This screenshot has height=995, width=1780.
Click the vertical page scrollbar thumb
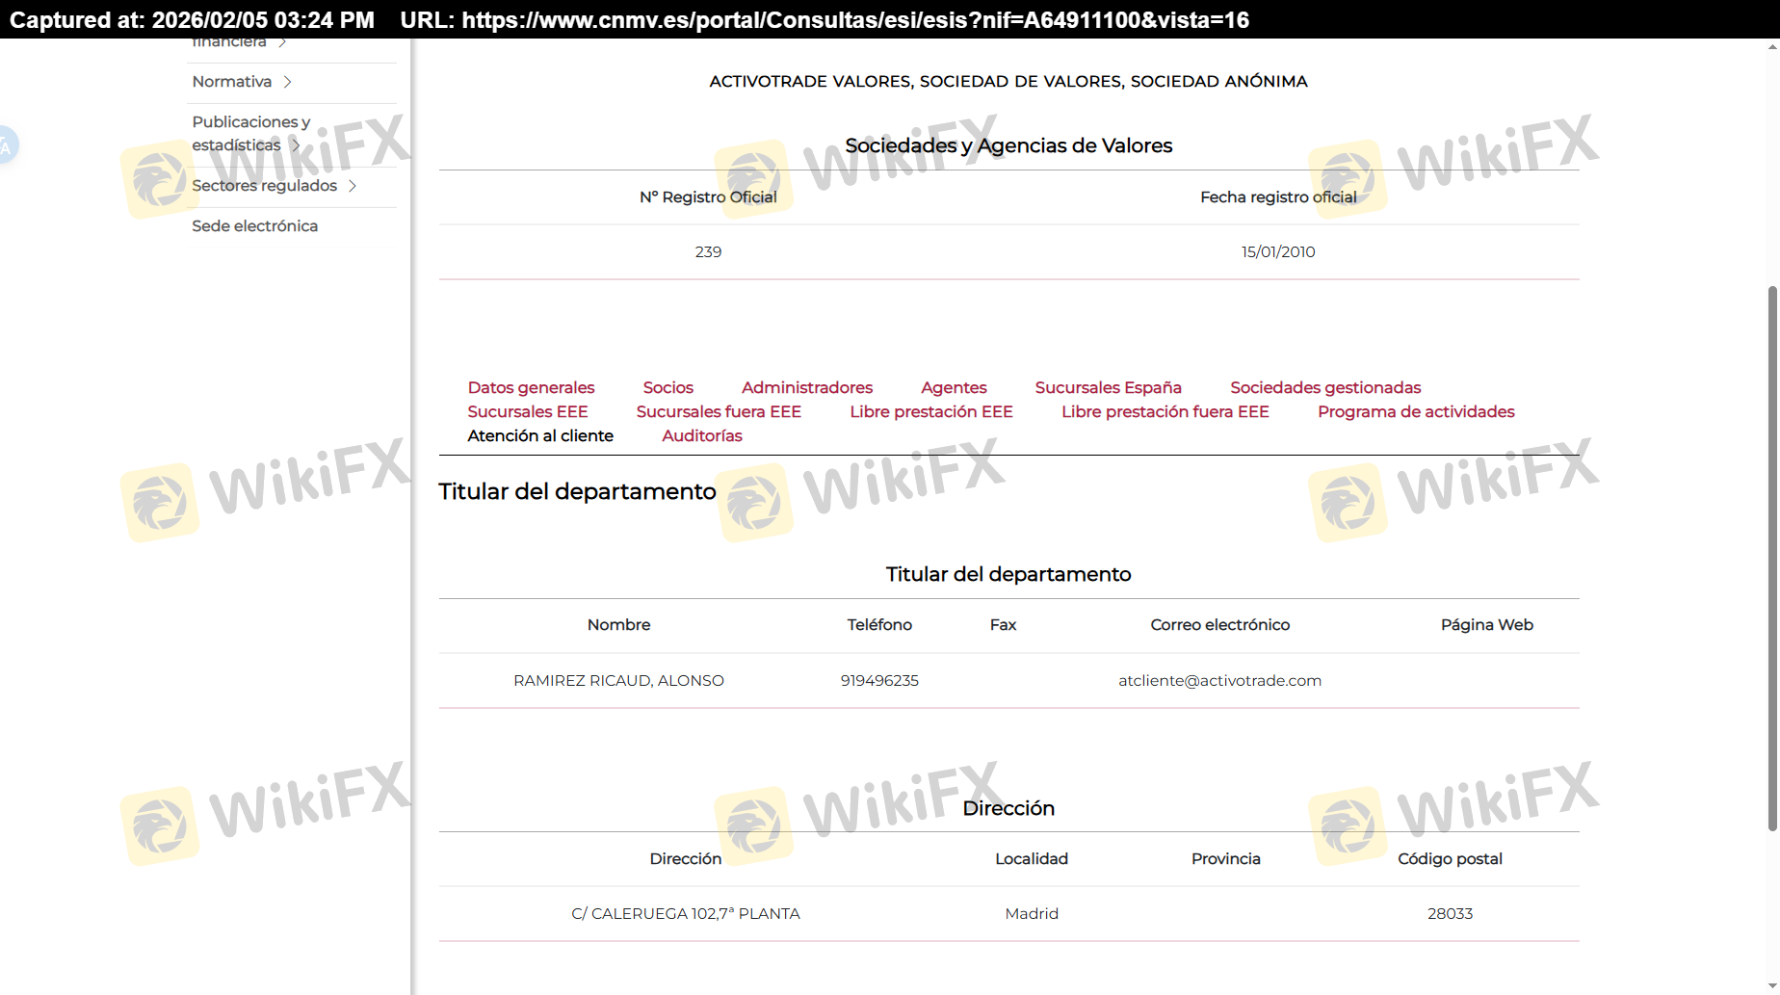coord(1771,559)
